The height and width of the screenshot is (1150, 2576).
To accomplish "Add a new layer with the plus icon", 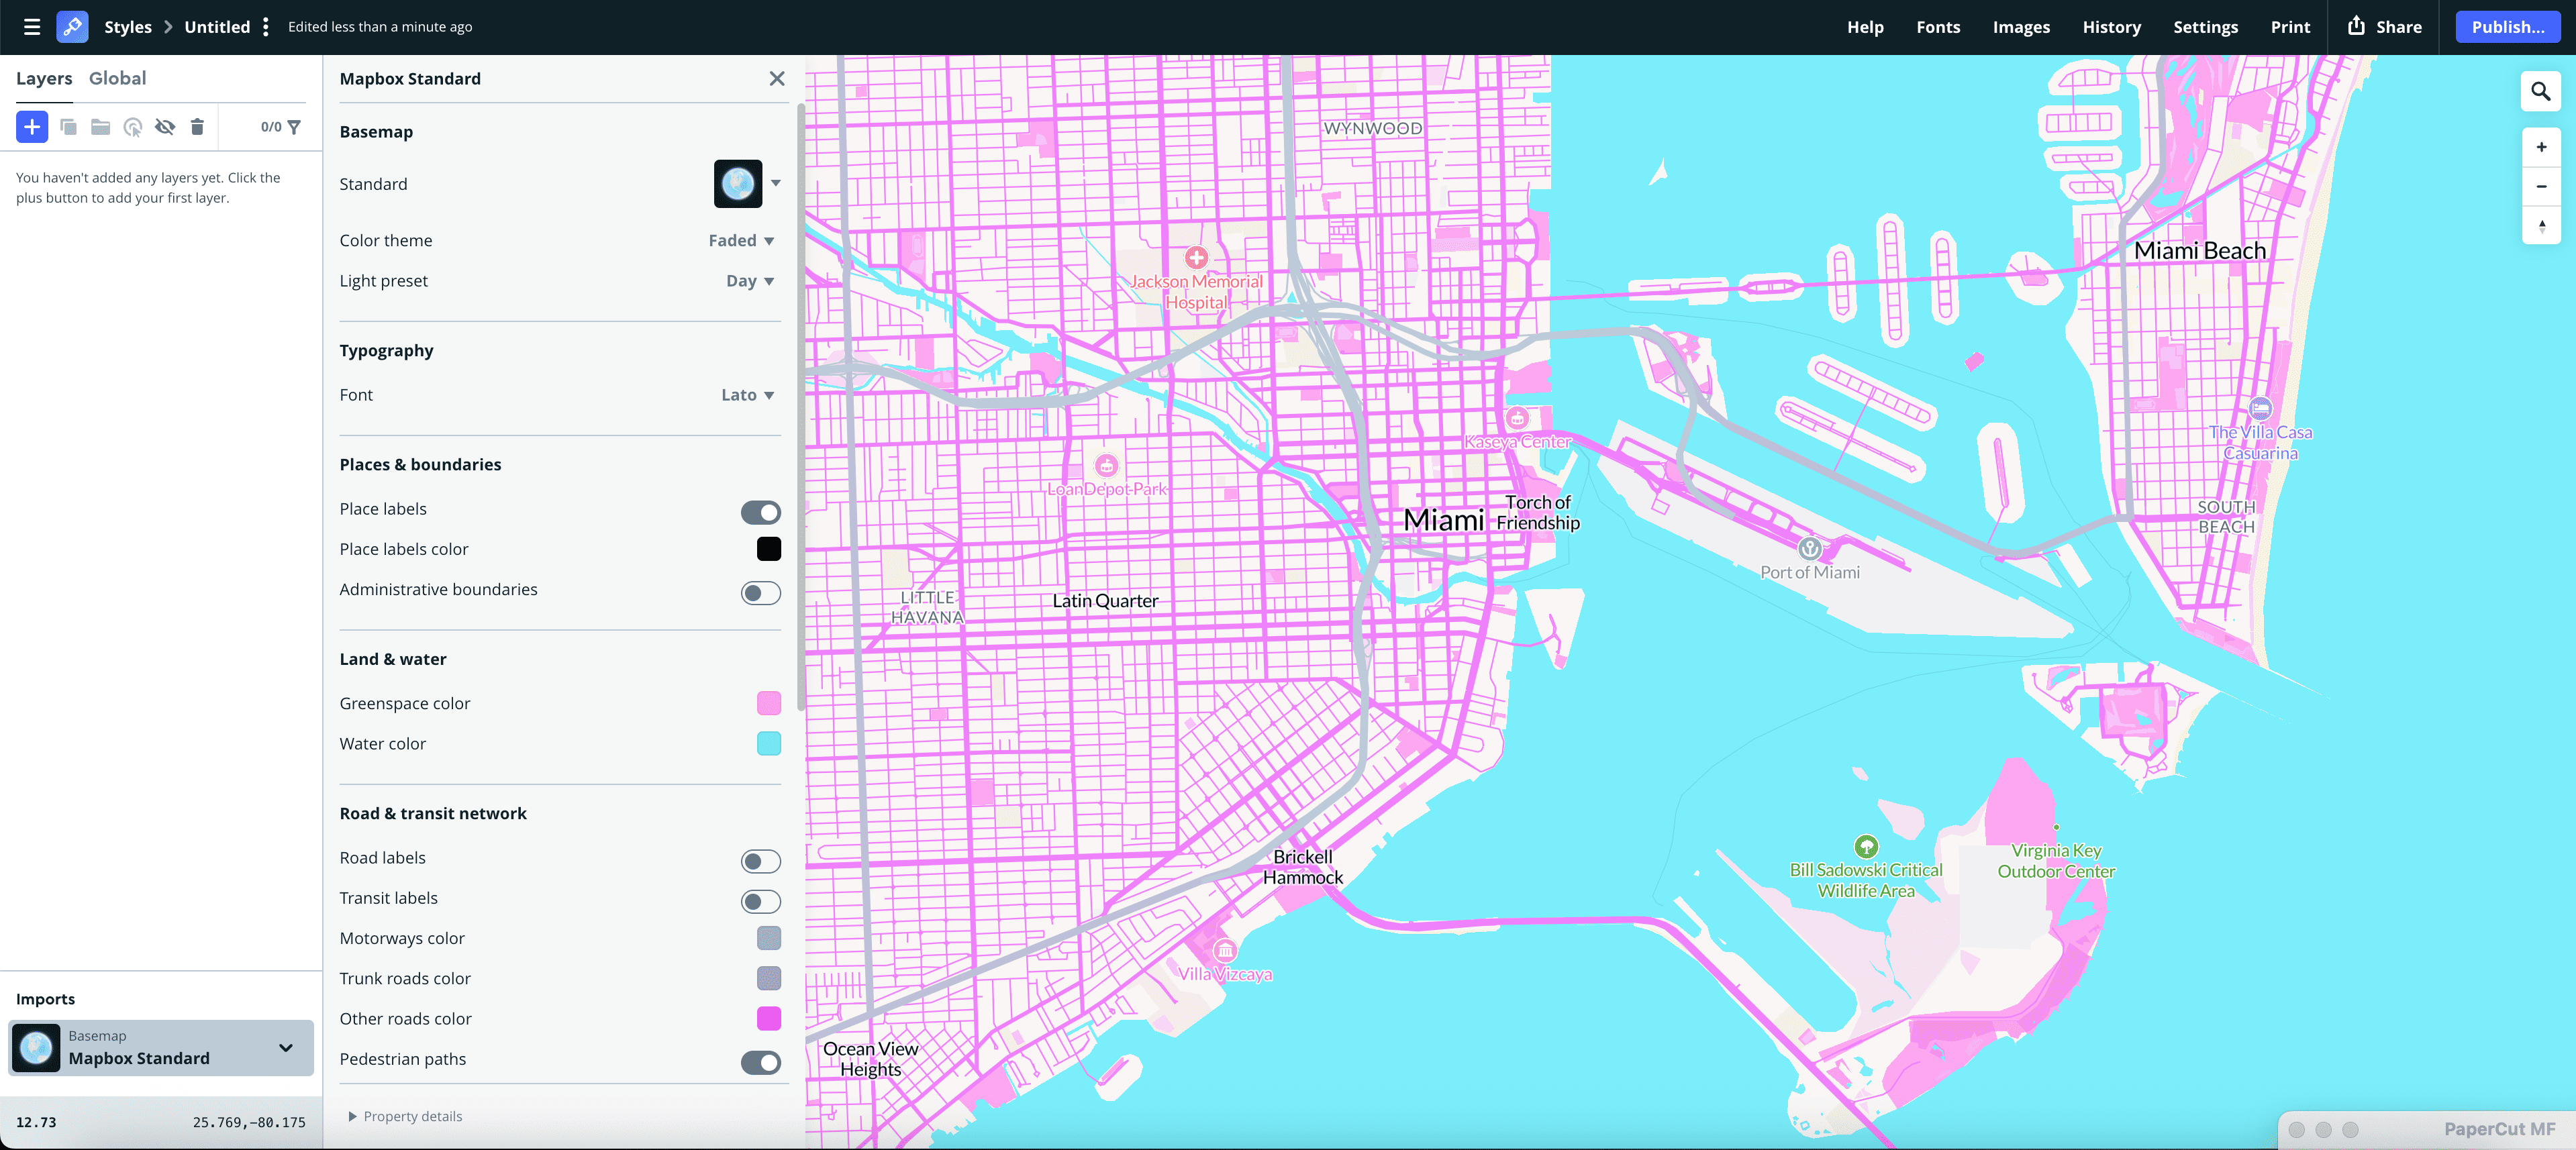I will (x=31, y=127).
